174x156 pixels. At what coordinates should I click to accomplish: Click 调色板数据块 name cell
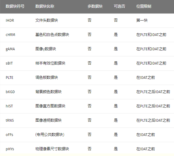coord(47,78)
